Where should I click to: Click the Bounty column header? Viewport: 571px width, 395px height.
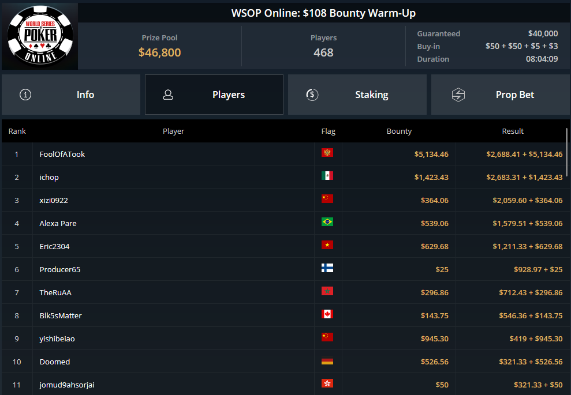399,131
